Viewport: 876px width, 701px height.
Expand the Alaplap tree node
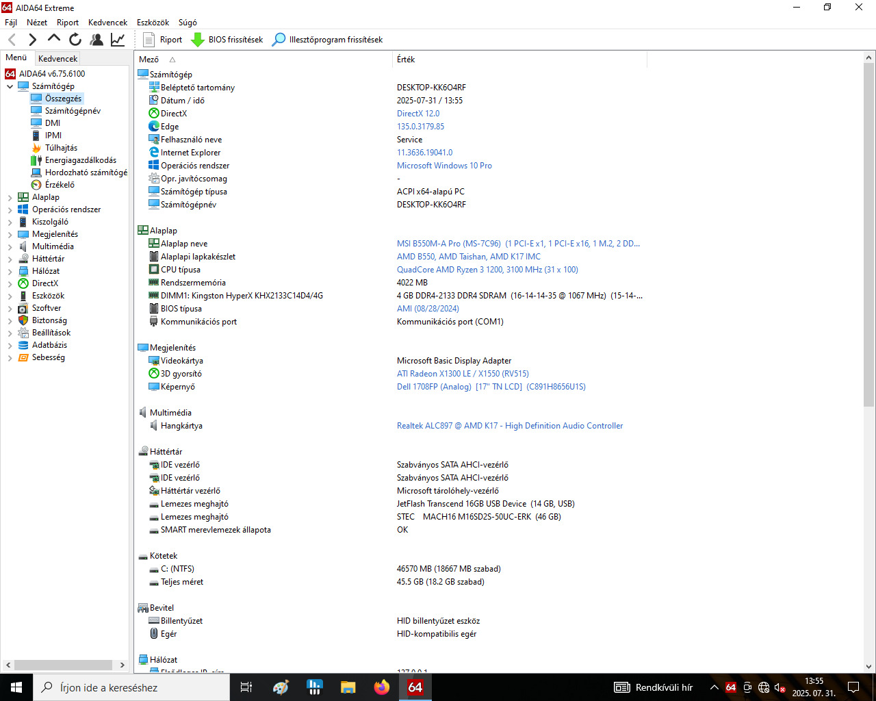click(x=10, y=197)
